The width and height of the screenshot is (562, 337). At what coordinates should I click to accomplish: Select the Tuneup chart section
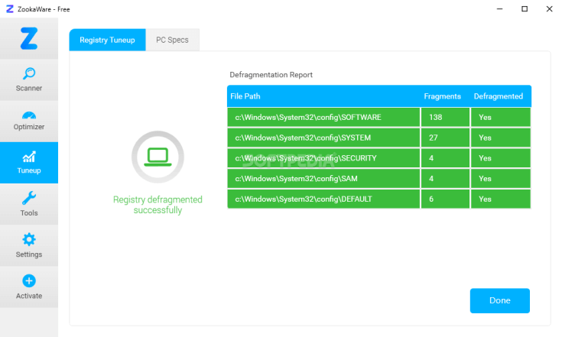pyautogui.click(x=29, y=163)
